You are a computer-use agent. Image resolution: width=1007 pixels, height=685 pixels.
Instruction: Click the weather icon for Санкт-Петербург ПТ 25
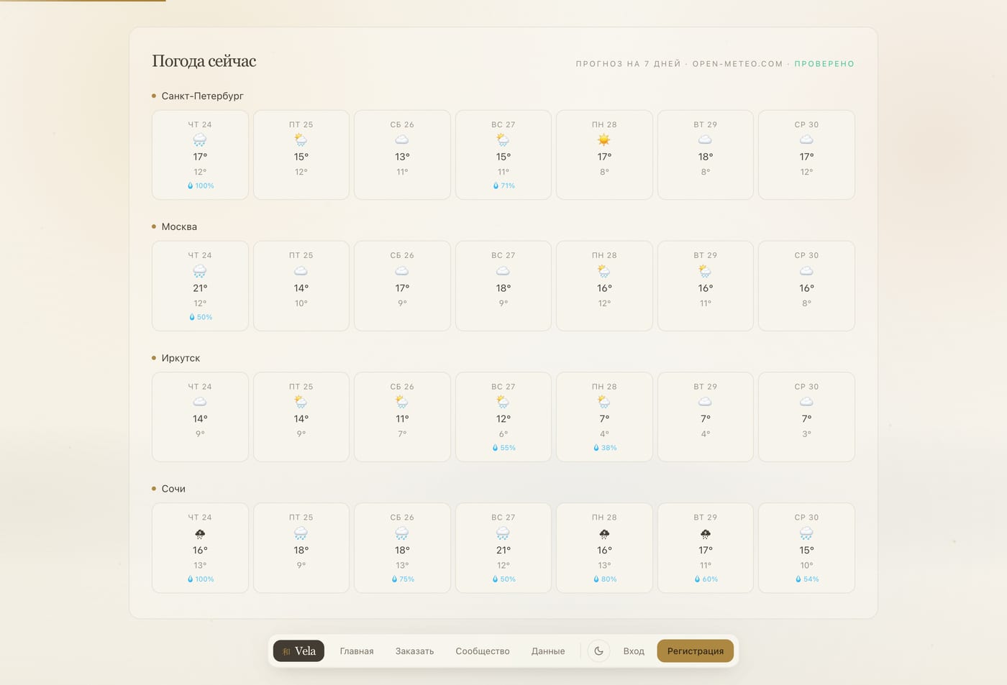pyautogui.click(x=301, y=140)
